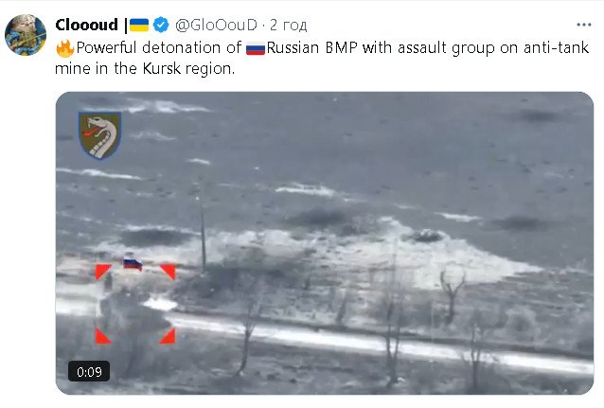Viewport: 604px width, 408px height.
Task: Click the 0:09 video duration badge
Action: [x=89, y=372]
